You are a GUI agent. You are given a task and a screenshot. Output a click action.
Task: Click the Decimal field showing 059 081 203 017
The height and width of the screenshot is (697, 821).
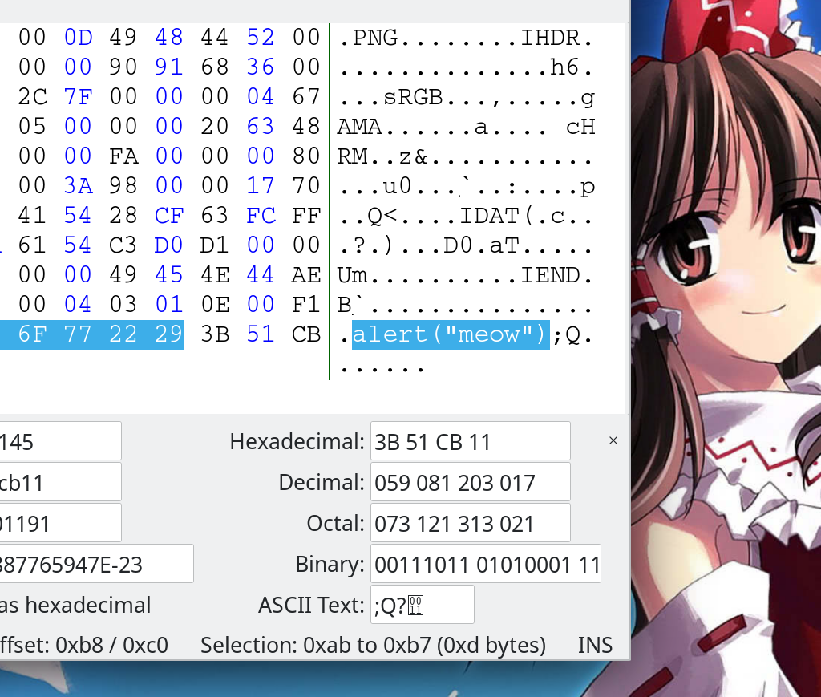(470, 482)
